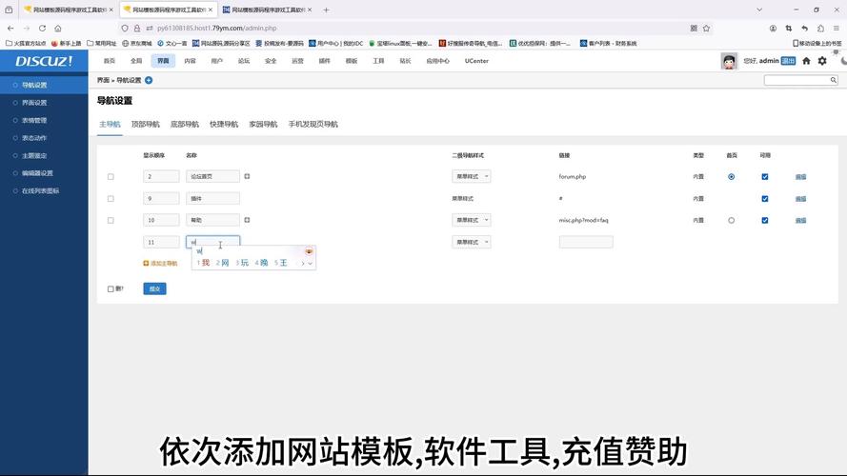847x476 pixels.
Task: Open 二级导航样式 dropdown for misc.php?mod=faq row
Action: [x=471, y=220]
